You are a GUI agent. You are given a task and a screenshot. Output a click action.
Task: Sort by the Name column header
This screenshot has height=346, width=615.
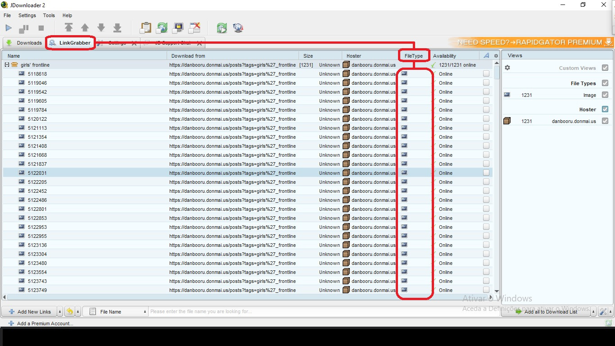tap(85, 56)
